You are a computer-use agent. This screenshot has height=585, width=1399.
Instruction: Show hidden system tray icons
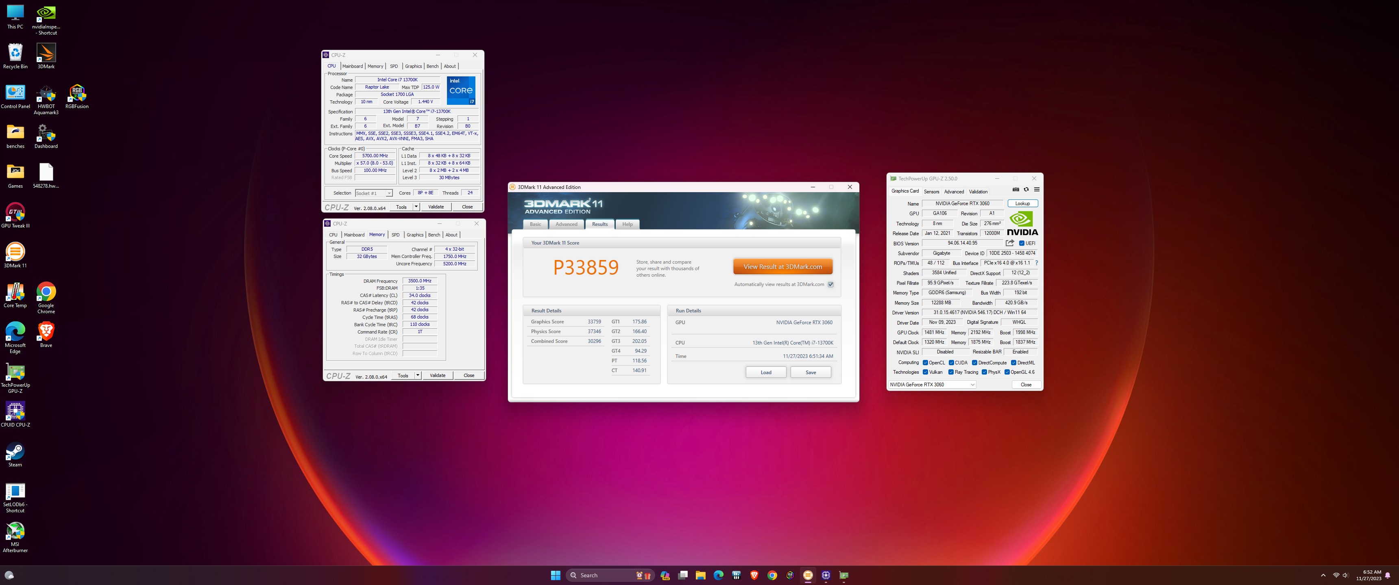(1323, 575)
